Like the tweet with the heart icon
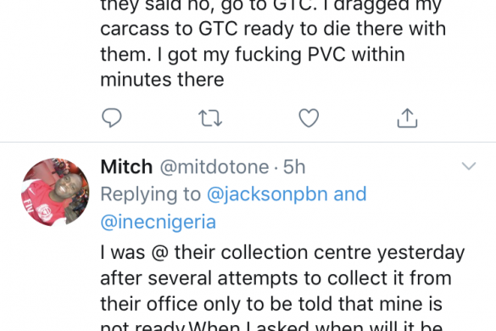The image size is (496, 331). point(309,118)
